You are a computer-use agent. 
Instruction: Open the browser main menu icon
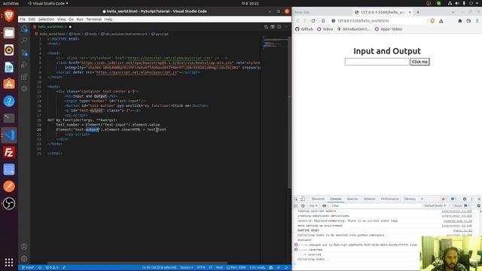(477, 21)
